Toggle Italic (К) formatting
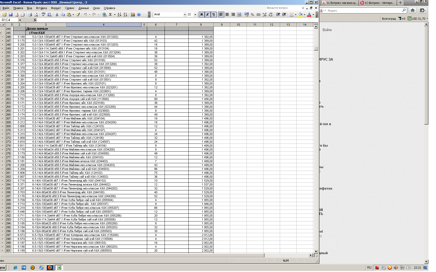The height and width of the screenshot is (272, 436). pyautogui.click(x=208, y=15)
